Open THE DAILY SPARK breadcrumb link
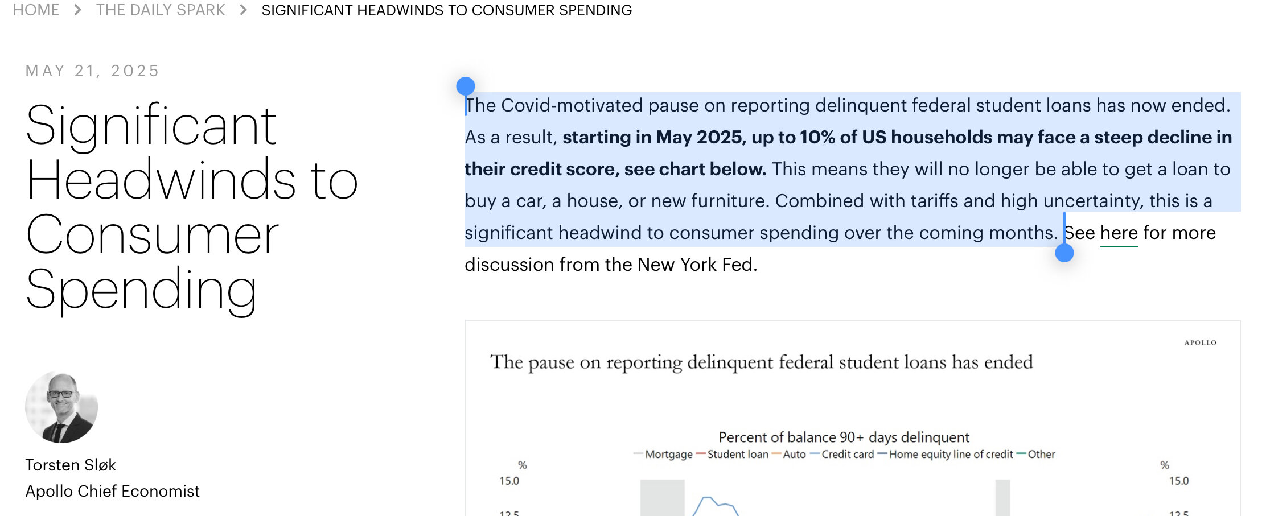Image resolution: width=1266 pixels, height=516 pixels. (x=161, y=10)
